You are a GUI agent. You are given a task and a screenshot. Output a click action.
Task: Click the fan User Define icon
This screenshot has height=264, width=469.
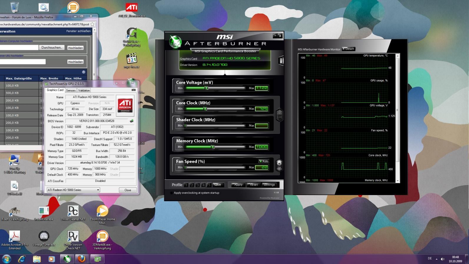(x=279, y=165)
